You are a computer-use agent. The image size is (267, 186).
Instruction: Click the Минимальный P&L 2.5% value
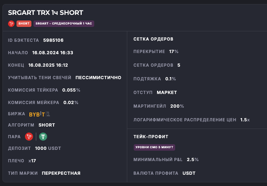point(192,159)
